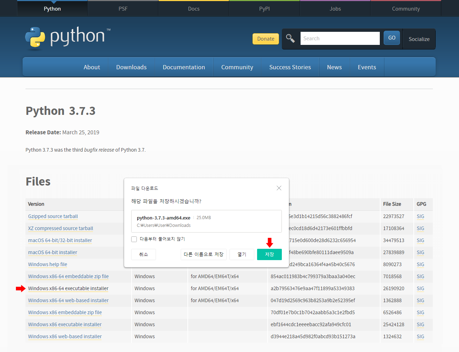The image size is (459, 352).
Task: Open Windows x86-64 embeddable zip file link
Action: (68, 276)
